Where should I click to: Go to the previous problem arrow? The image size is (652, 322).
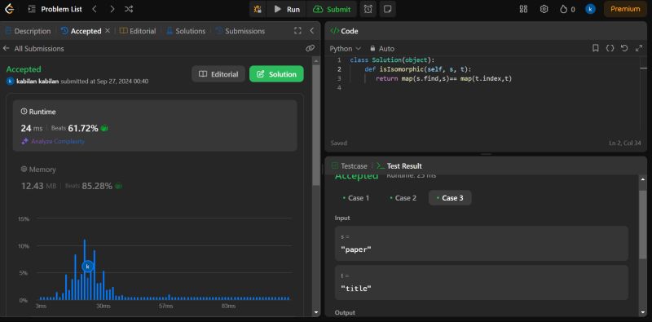click(x=95, y=9)
